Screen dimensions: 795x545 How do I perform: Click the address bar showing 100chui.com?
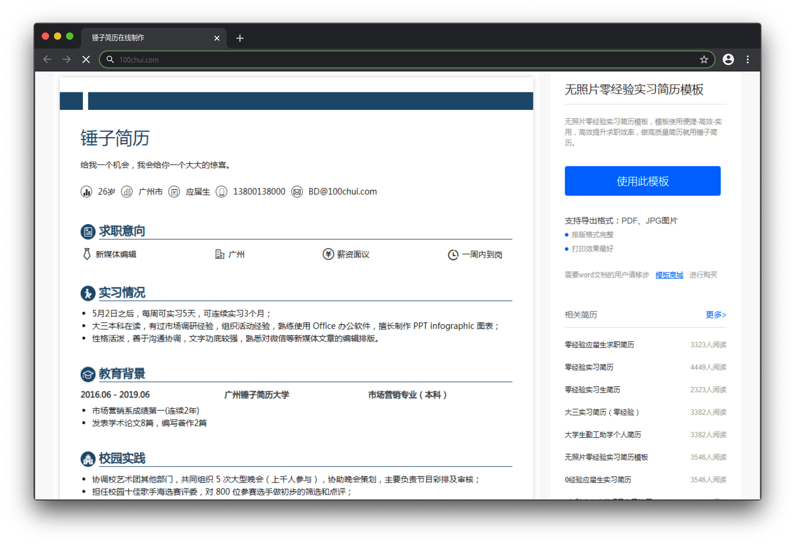coord(407,60)
